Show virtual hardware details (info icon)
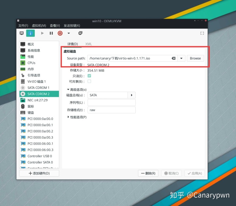 point(30,33)
